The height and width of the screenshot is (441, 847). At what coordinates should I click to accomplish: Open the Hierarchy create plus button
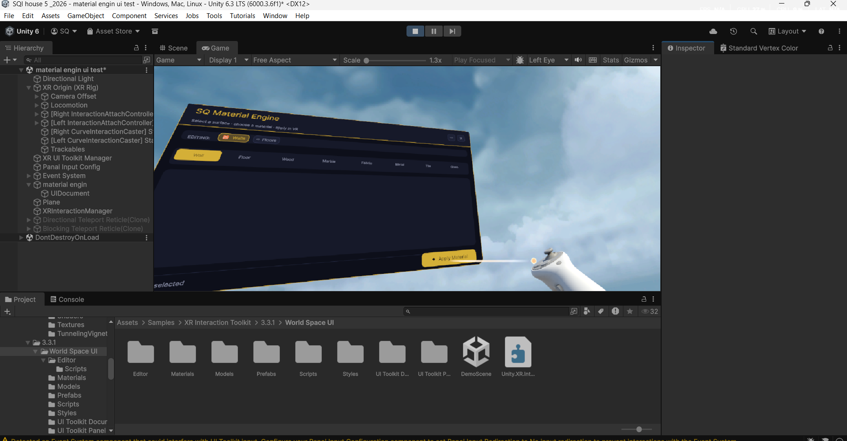pyautogui.click(x=10, y=60)
